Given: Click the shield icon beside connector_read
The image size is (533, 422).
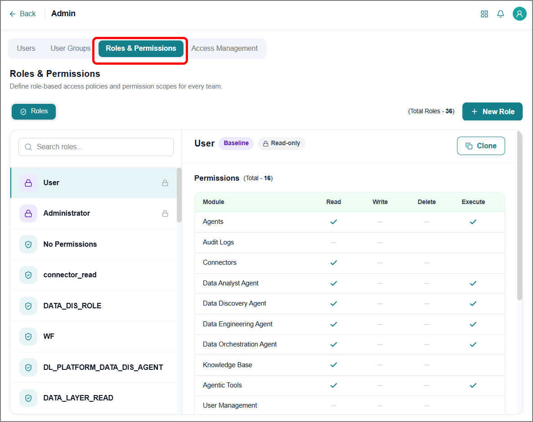Looking at the screenshot, I should pos(28,275).
